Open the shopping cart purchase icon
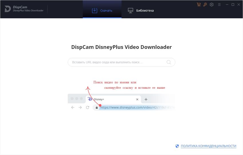 point(199,5)
